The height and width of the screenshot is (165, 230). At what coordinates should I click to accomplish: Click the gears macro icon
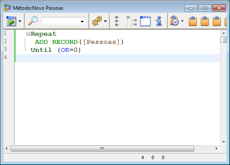[97, 21]
